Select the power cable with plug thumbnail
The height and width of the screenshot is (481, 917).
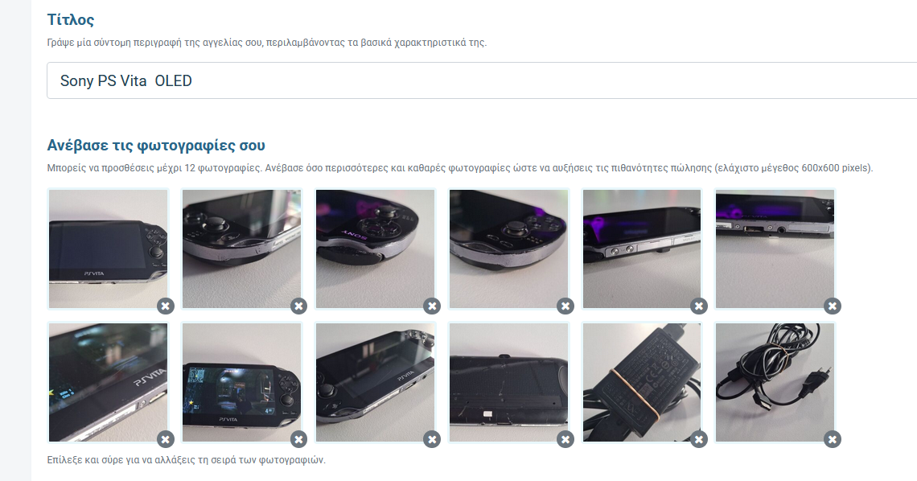(775, 383)
